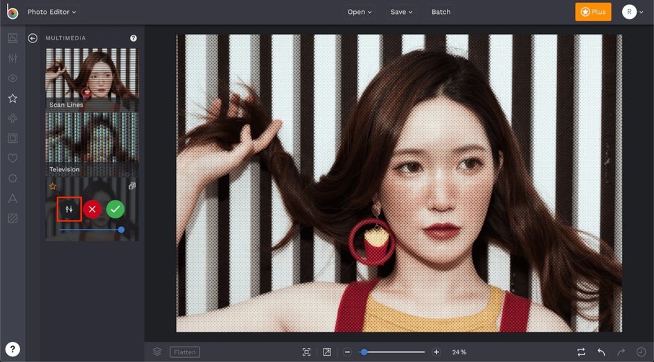Apply effect with green checkmark
This screenshot has height=362, width=654.
tap(116, 209)
